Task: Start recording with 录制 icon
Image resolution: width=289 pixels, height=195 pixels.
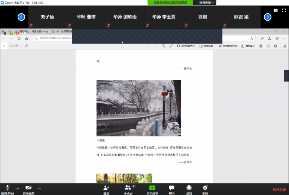Action: 189,189
